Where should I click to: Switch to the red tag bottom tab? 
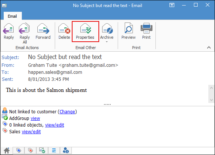(30, 151)
